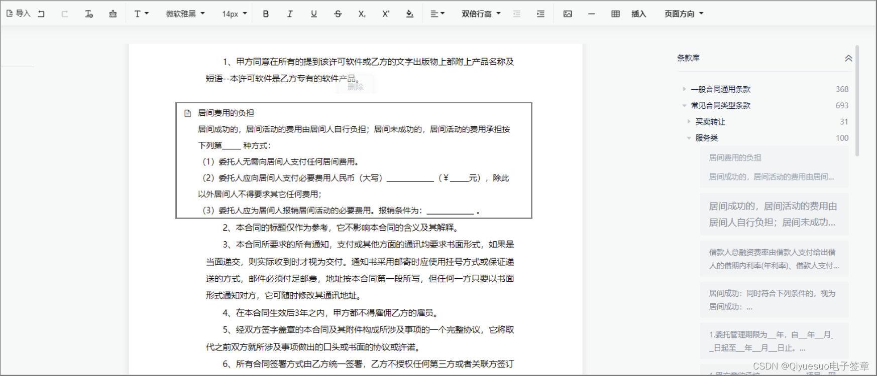877x376 pixels.
Task: Click paragraph 5、经双方签字盖章的本合同
Action: point(360,338)
